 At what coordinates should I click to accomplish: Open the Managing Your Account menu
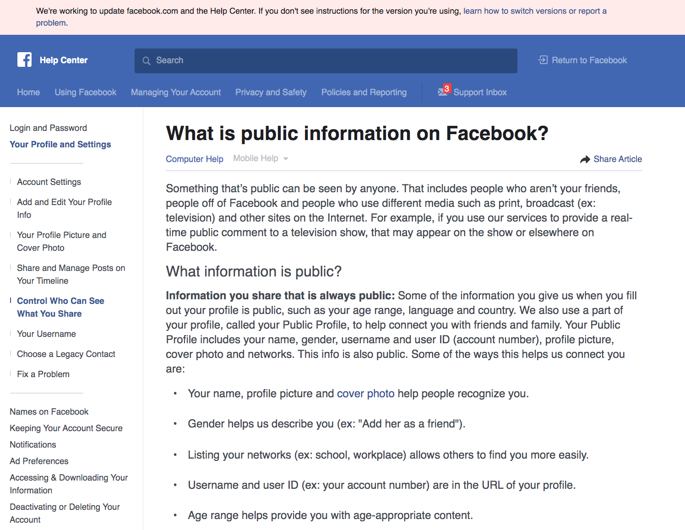click(176, 92)
